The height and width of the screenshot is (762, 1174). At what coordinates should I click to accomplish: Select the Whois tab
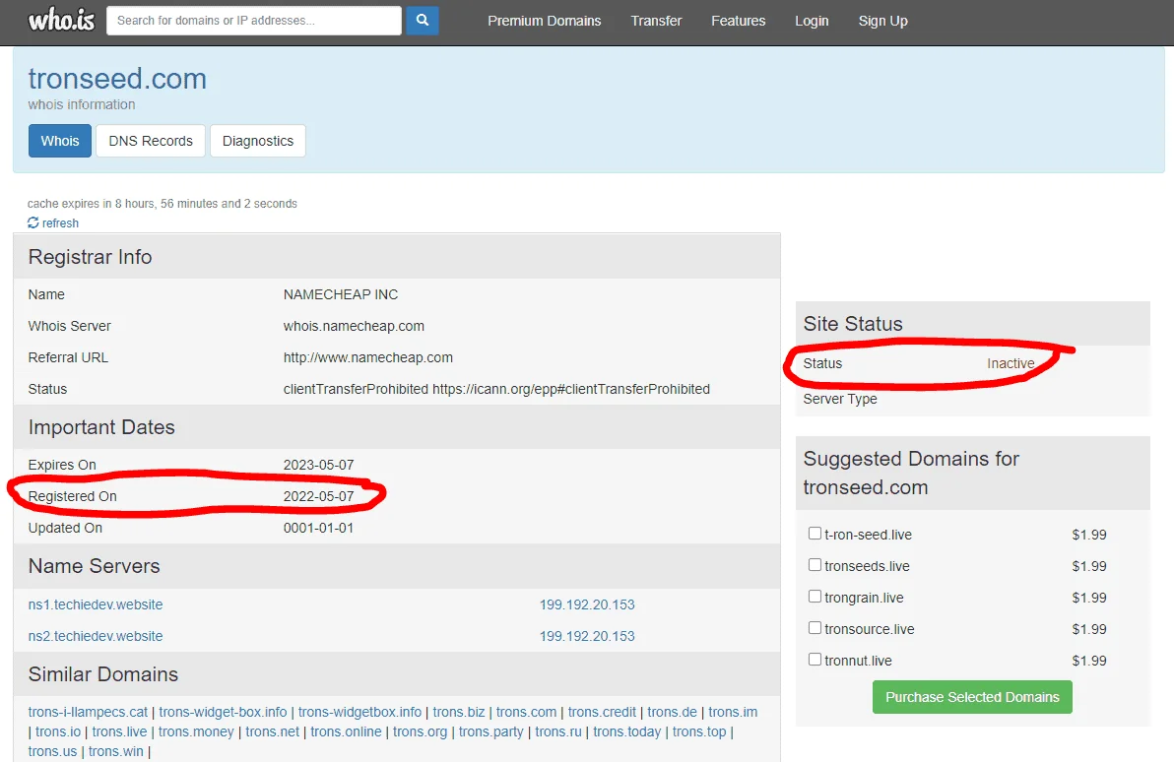(x=60, y=141)
